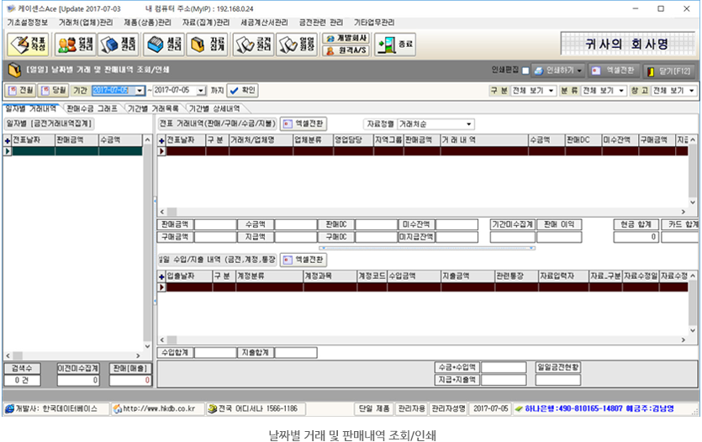Click the 확인 confirm button

(x=241, y=90)
